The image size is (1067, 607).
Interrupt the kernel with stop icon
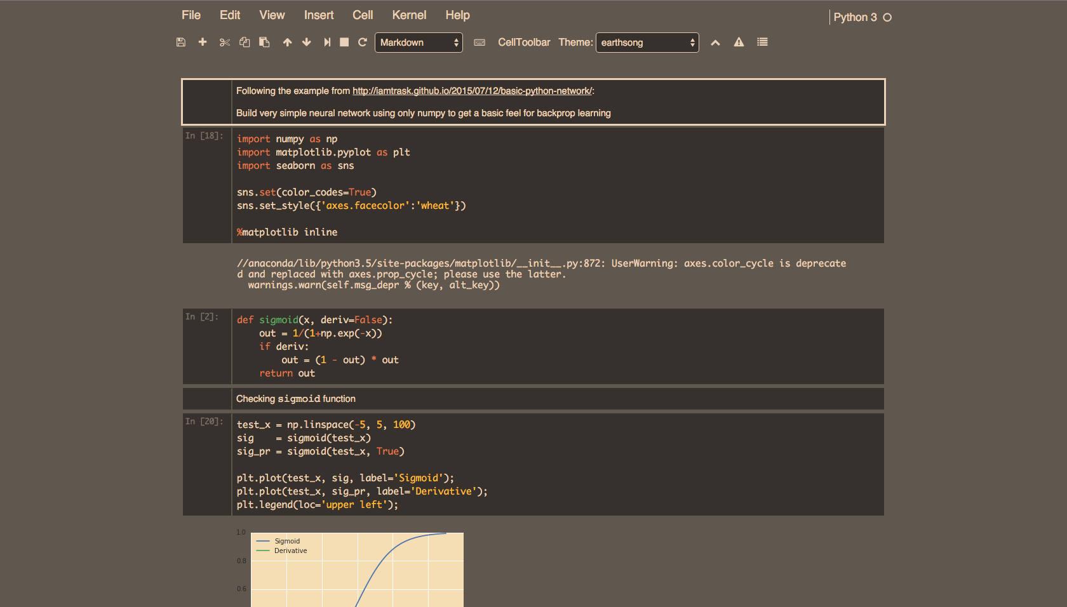344,42
